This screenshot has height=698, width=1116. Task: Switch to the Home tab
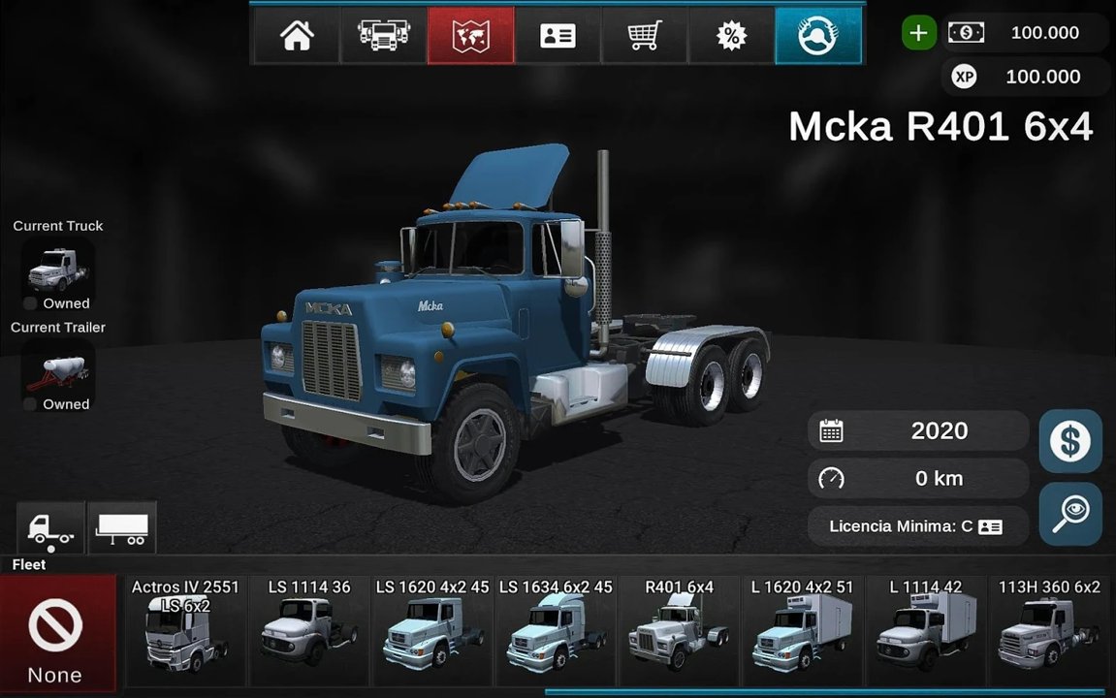pyautogui.click(x=296, y=35)
